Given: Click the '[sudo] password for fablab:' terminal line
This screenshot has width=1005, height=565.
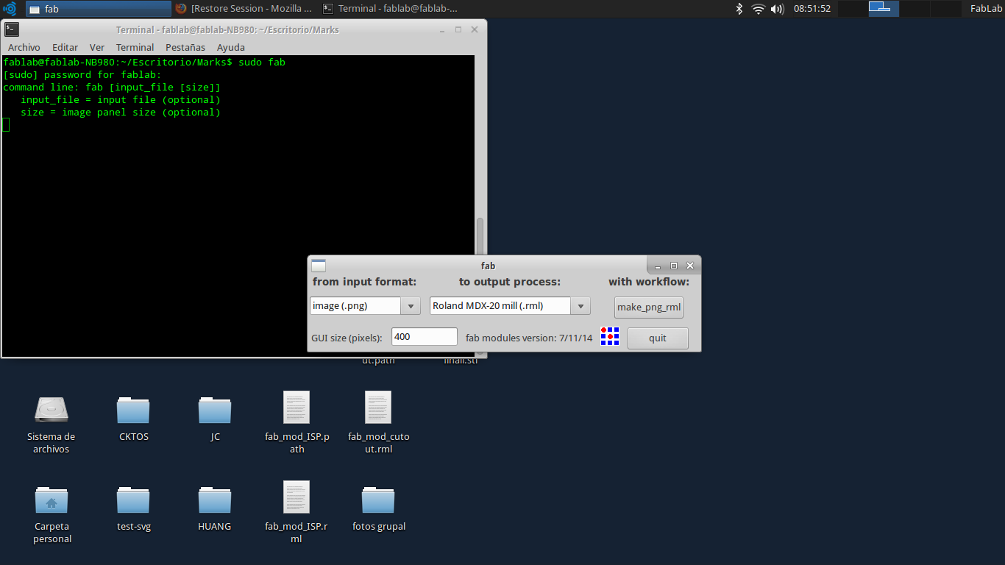Looking at the screenshot, I should tap(82, 74).
